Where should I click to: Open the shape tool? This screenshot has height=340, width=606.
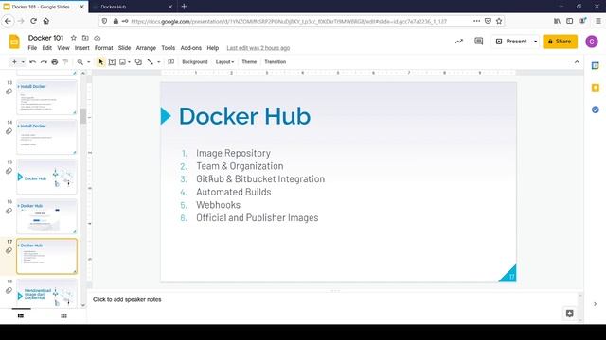[138, 62]
